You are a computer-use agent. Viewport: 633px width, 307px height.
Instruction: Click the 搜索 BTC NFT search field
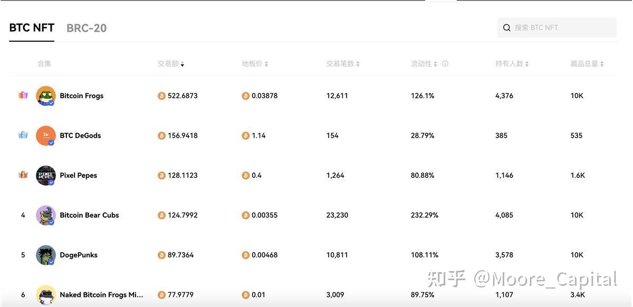[x=562, y=28]
